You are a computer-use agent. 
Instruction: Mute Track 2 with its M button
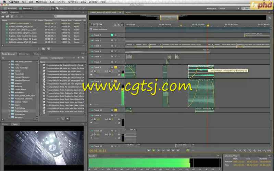click(112, 35)
